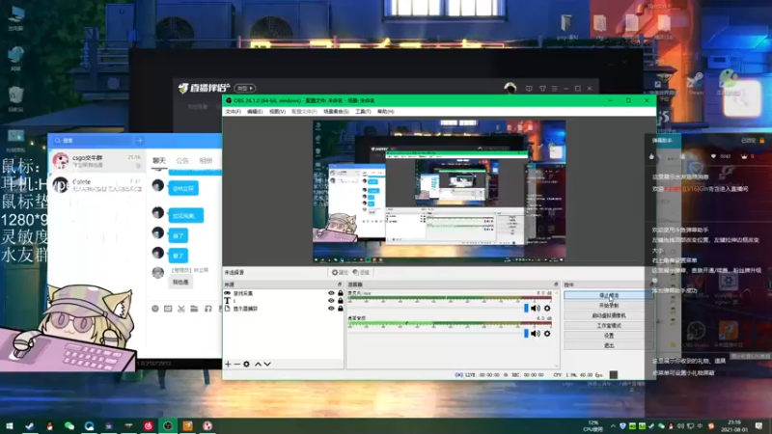Open the csgo group conversation

click(x=97, y=161)
